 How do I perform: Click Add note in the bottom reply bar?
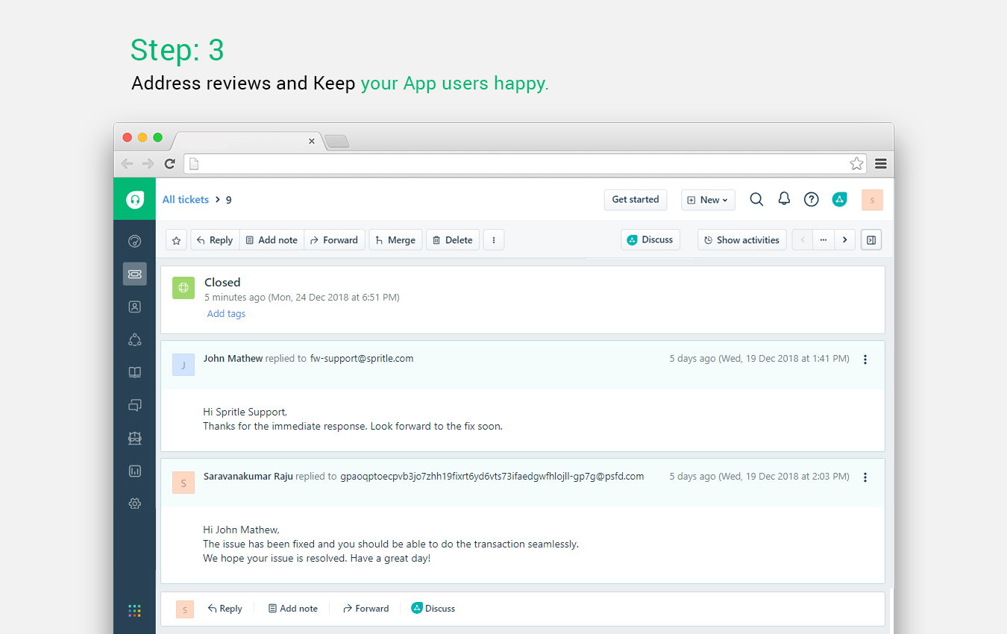(292, 609)
